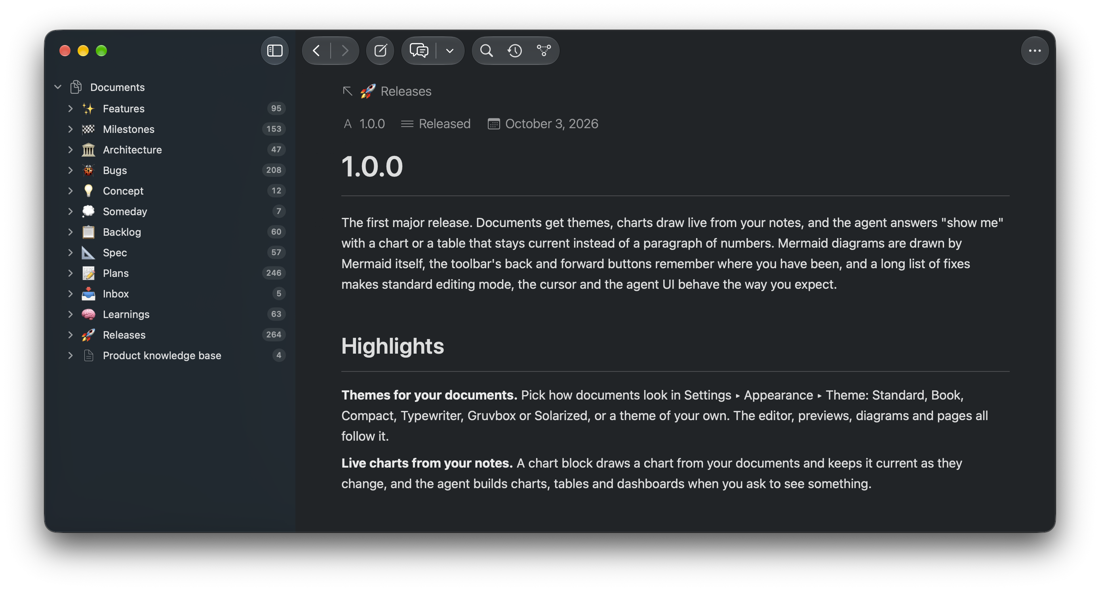This screenshot has height=591, width=1100.
Task: Click 'Live charts from your notes.' text
Action: pos(426,463)
